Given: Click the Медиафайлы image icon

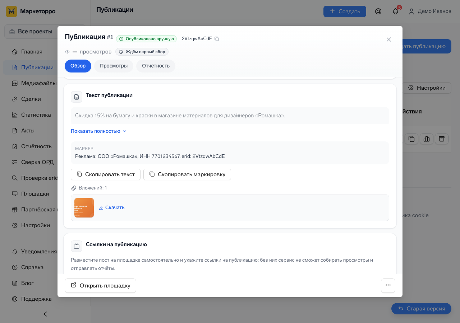Looking at the screenshot, I should tap(15, 83).
